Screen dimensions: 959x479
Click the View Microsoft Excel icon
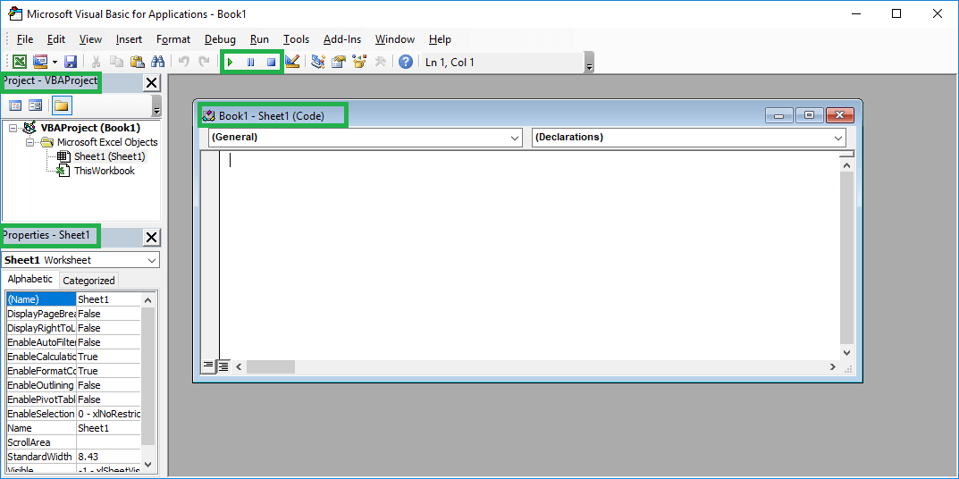pos(19,62)
